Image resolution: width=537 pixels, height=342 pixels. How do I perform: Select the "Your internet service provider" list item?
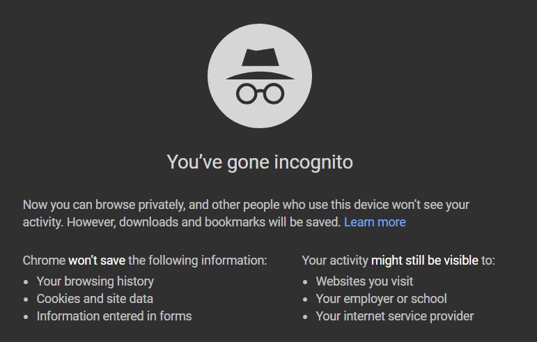pos(394,316)
